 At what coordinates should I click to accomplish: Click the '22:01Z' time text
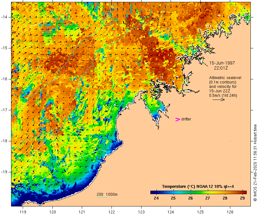[x=221, y=68]
